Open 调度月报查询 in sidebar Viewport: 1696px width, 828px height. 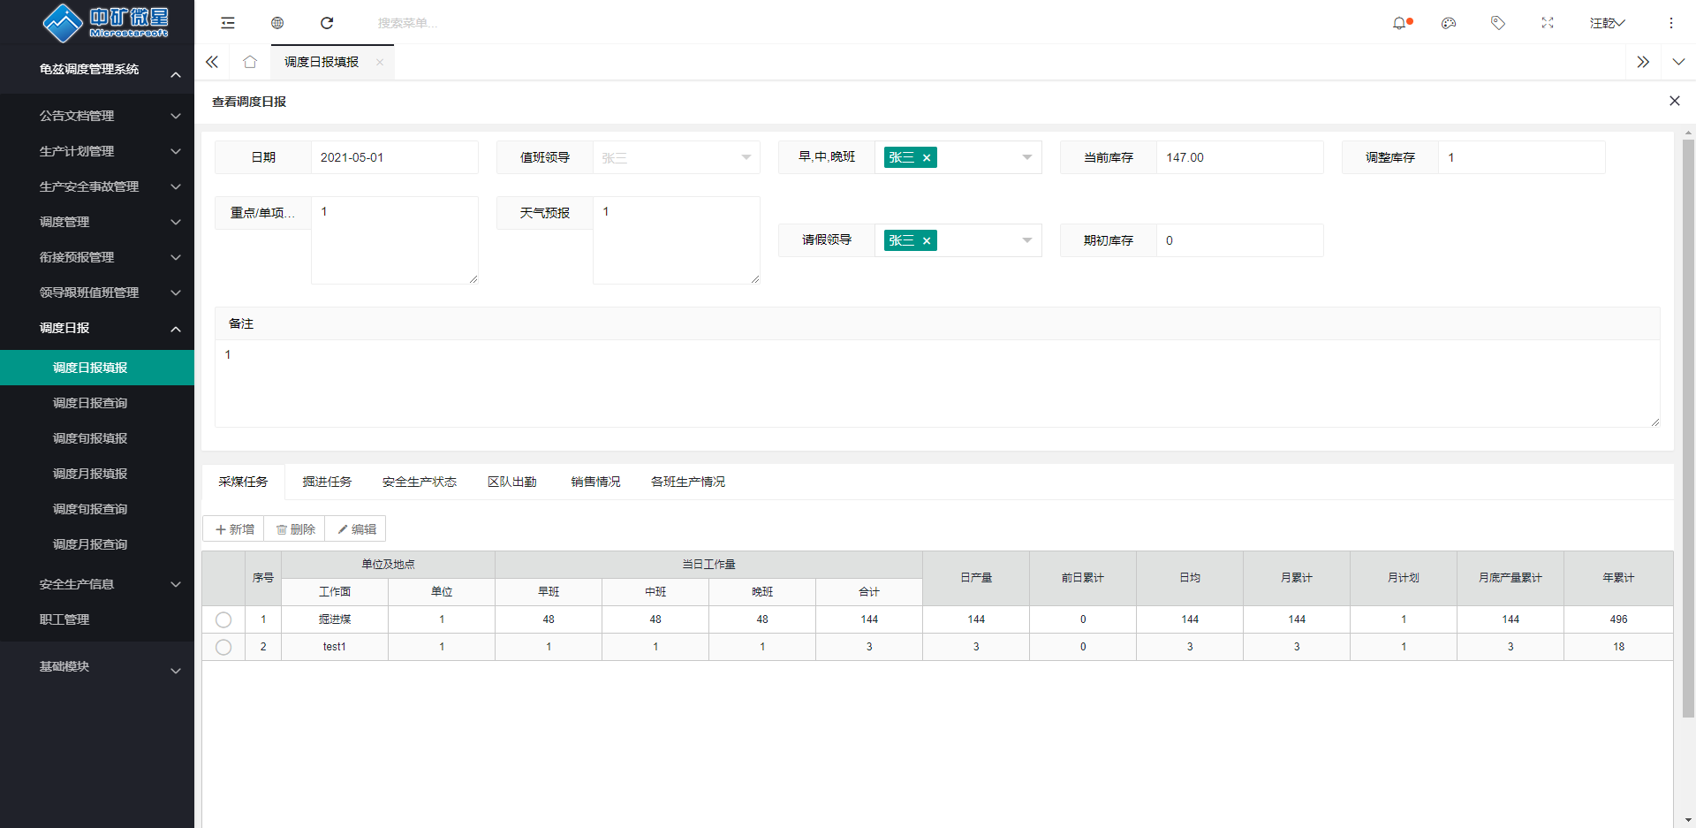97,544
